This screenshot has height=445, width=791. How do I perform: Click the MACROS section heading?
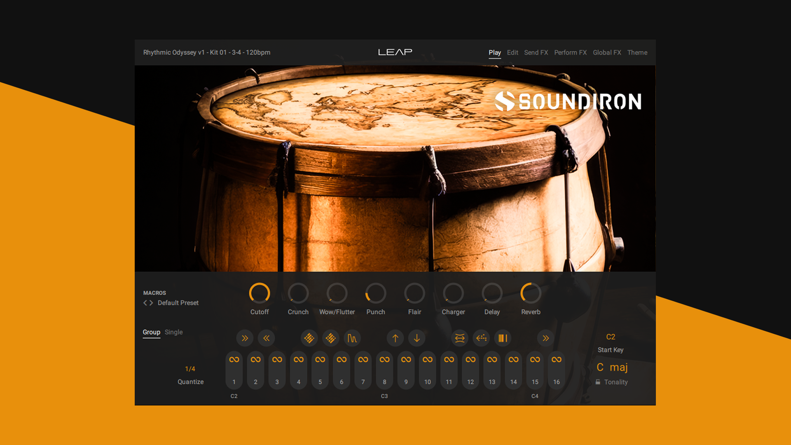[154, 293]
